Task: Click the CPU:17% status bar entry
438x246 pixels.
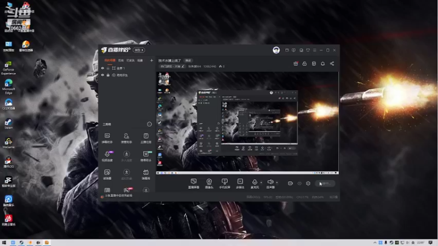Action: pyautogui.click(x=302, y=197)
